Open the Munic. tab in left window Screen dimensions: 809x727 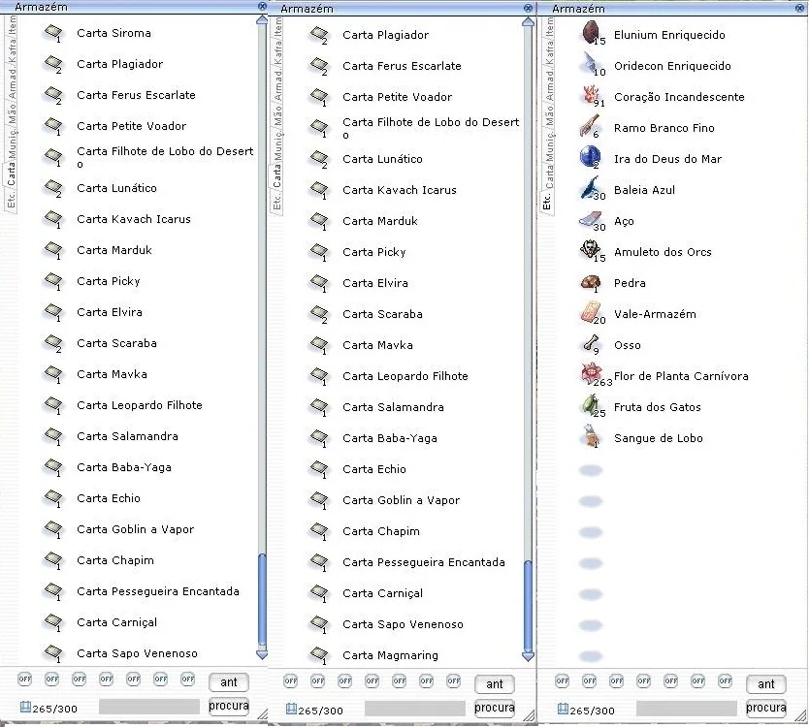tap(12, 144)
